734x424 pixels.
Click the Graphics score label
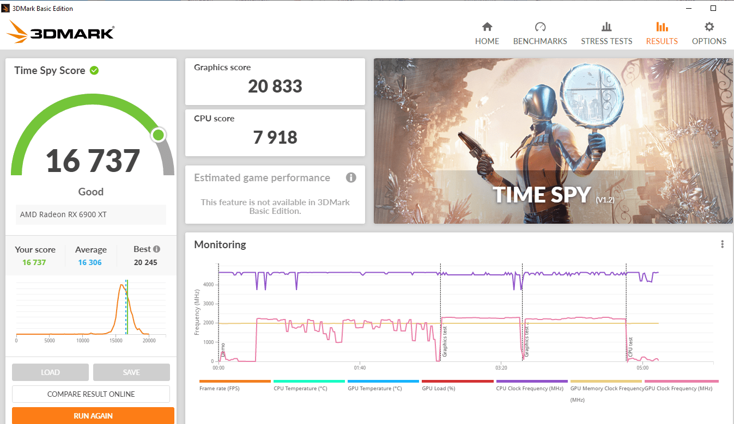222,67
